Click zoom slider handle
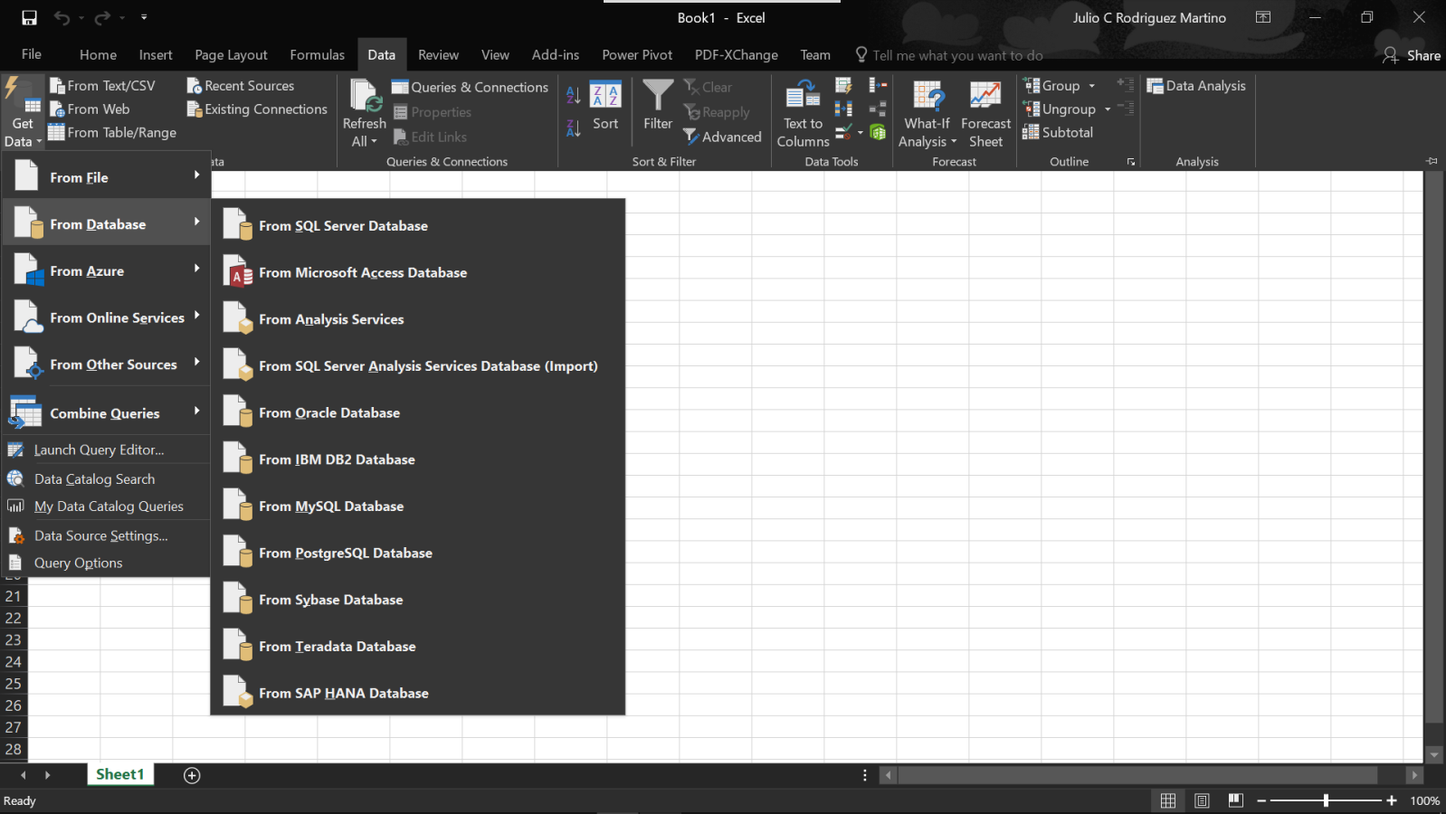Viewport: 1446px width, 814px height. point(1326,800)
